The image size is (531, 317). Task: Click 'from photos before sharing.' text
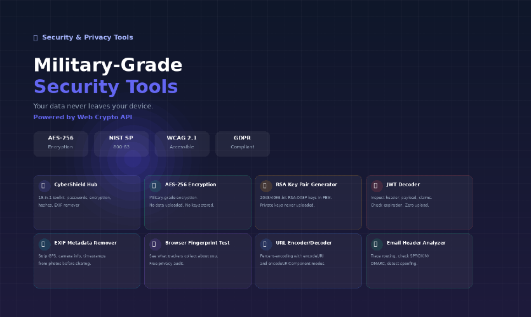(x=65, y=264)
